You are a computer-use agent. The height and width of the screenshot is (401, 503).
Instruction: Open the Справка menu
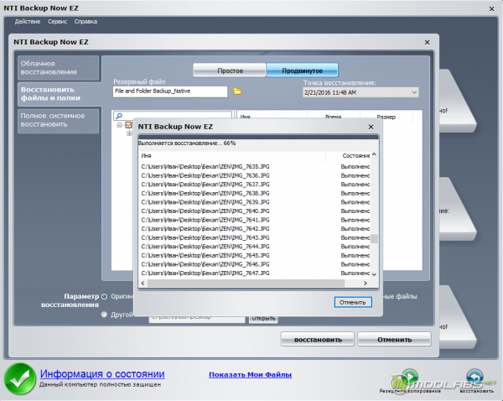pos(86,22)
